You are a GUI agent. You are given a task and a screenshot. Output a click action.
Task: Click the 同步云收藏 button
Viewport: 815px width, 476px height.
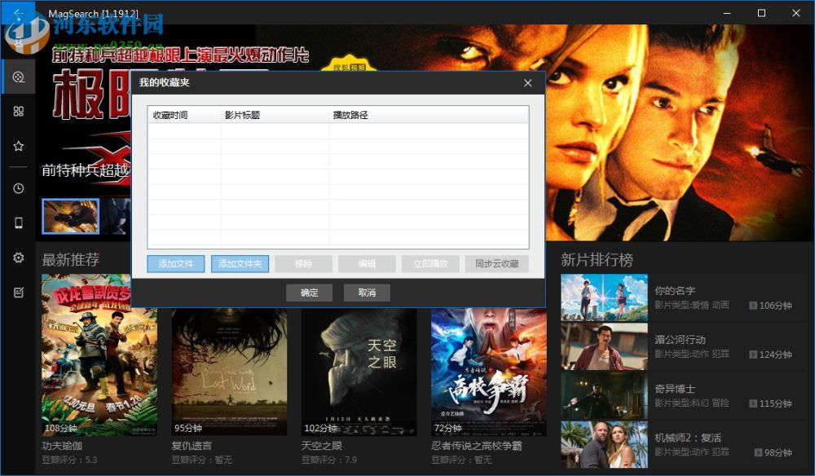tap(496, 263)
